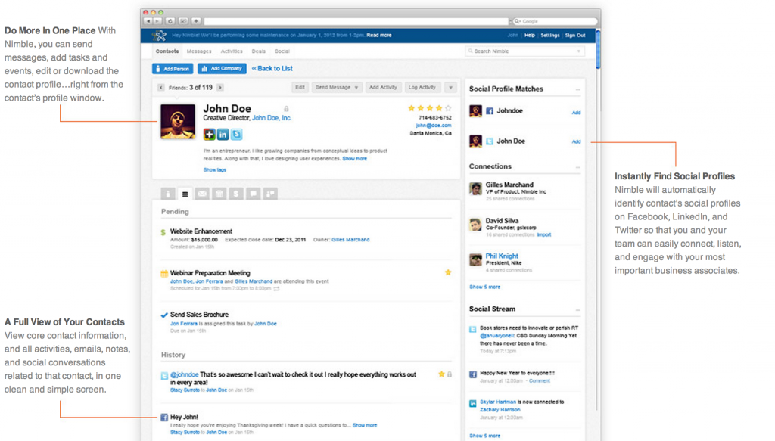Image resolution: width=775 pixels, height=441 pixels.
Task: Click green dollar icon beside Website Enhancement
Action: click(x=163, y=232)
